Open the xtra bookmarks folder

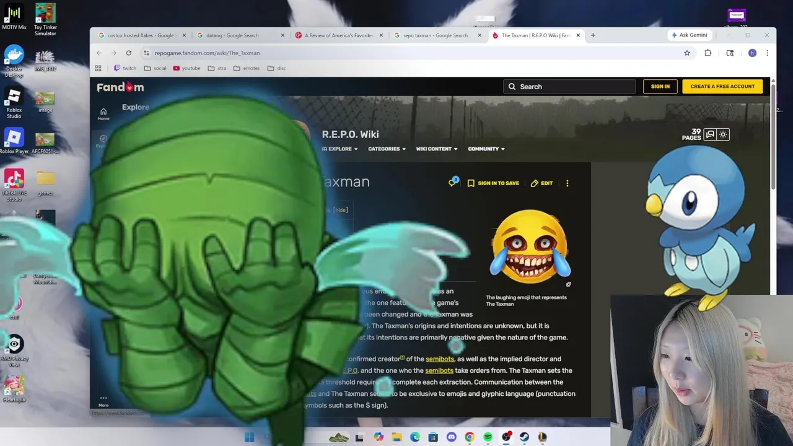point(217,68)
